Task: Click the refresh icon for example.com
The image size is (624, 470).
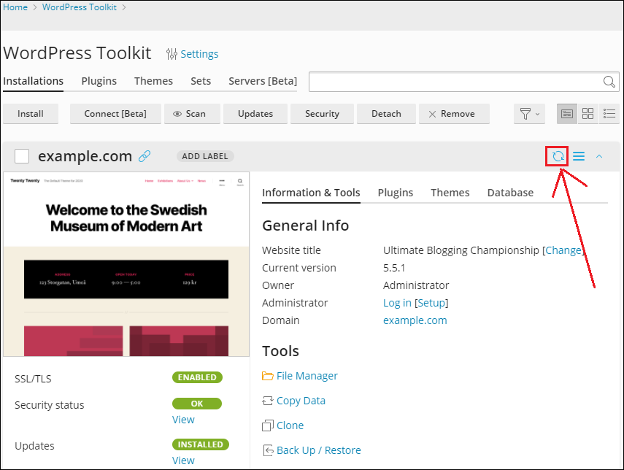Action: (558, 156)
